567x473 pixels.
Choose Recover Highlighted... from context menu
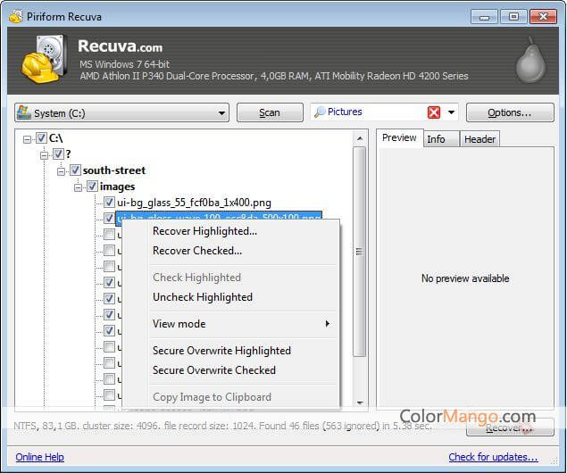[x=204, y=231]
